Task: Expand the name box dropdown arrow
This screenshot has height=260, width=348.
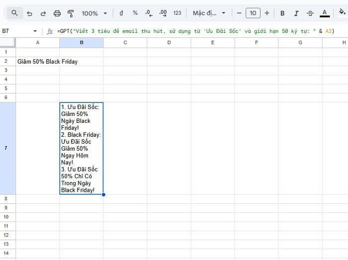Action: point(35,31)
